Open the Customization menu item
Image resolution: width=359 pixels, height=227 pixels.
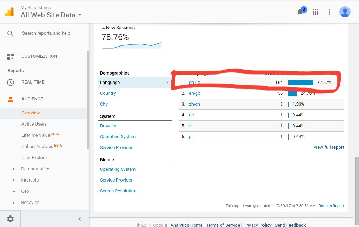pos(39,56)
